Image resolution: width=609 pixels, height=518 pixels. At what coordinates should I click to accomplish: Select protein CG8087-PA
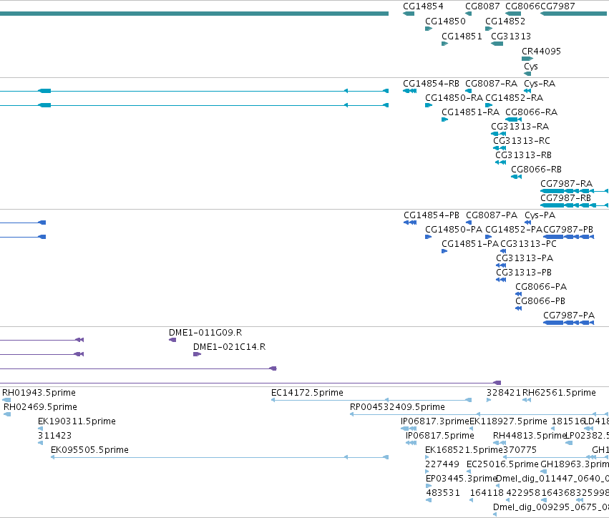pyautogui.click(x=492, y=215)
